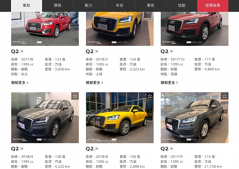The width and height of the screenshot is (239, 169).
Task: Click the red 搜尋結果 button
Action: click(x=213, y=6)
